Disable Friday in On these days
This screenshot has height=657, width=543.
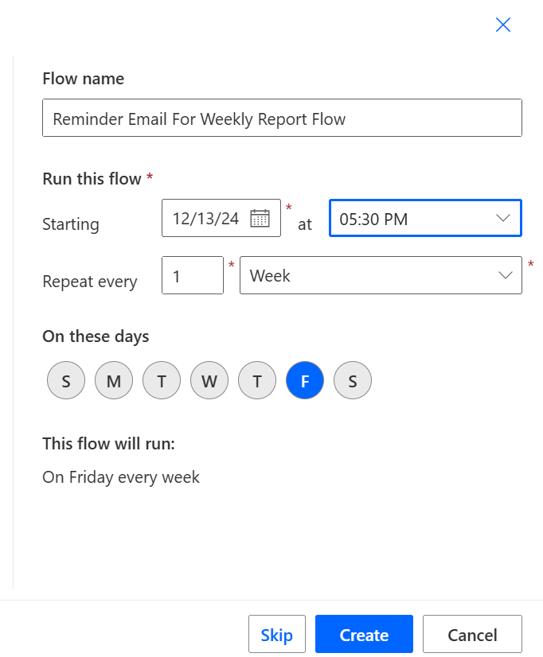pos(305,380)
